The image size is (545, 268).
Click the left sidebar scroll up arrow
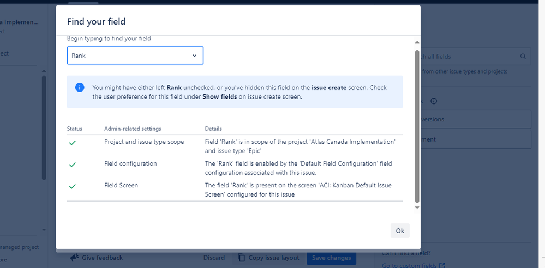coord(44,71)
